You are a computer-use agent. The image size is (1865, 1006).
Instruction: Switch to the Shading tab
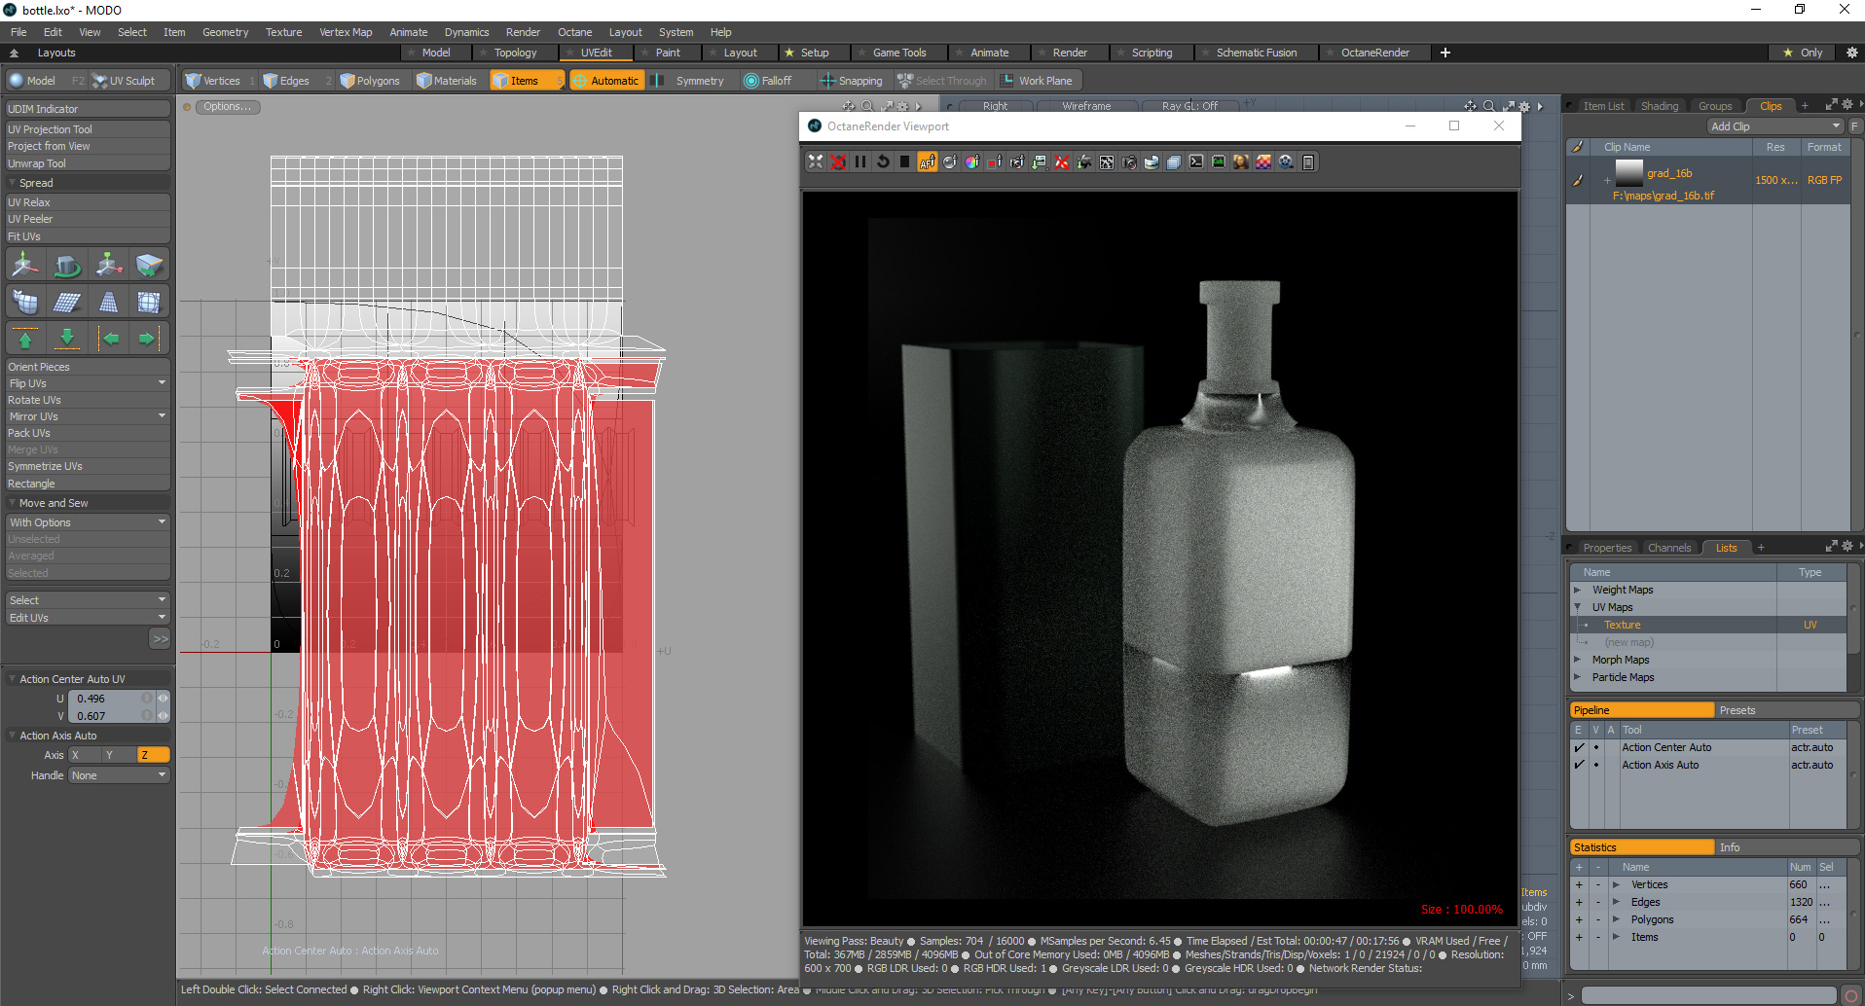1659,106
